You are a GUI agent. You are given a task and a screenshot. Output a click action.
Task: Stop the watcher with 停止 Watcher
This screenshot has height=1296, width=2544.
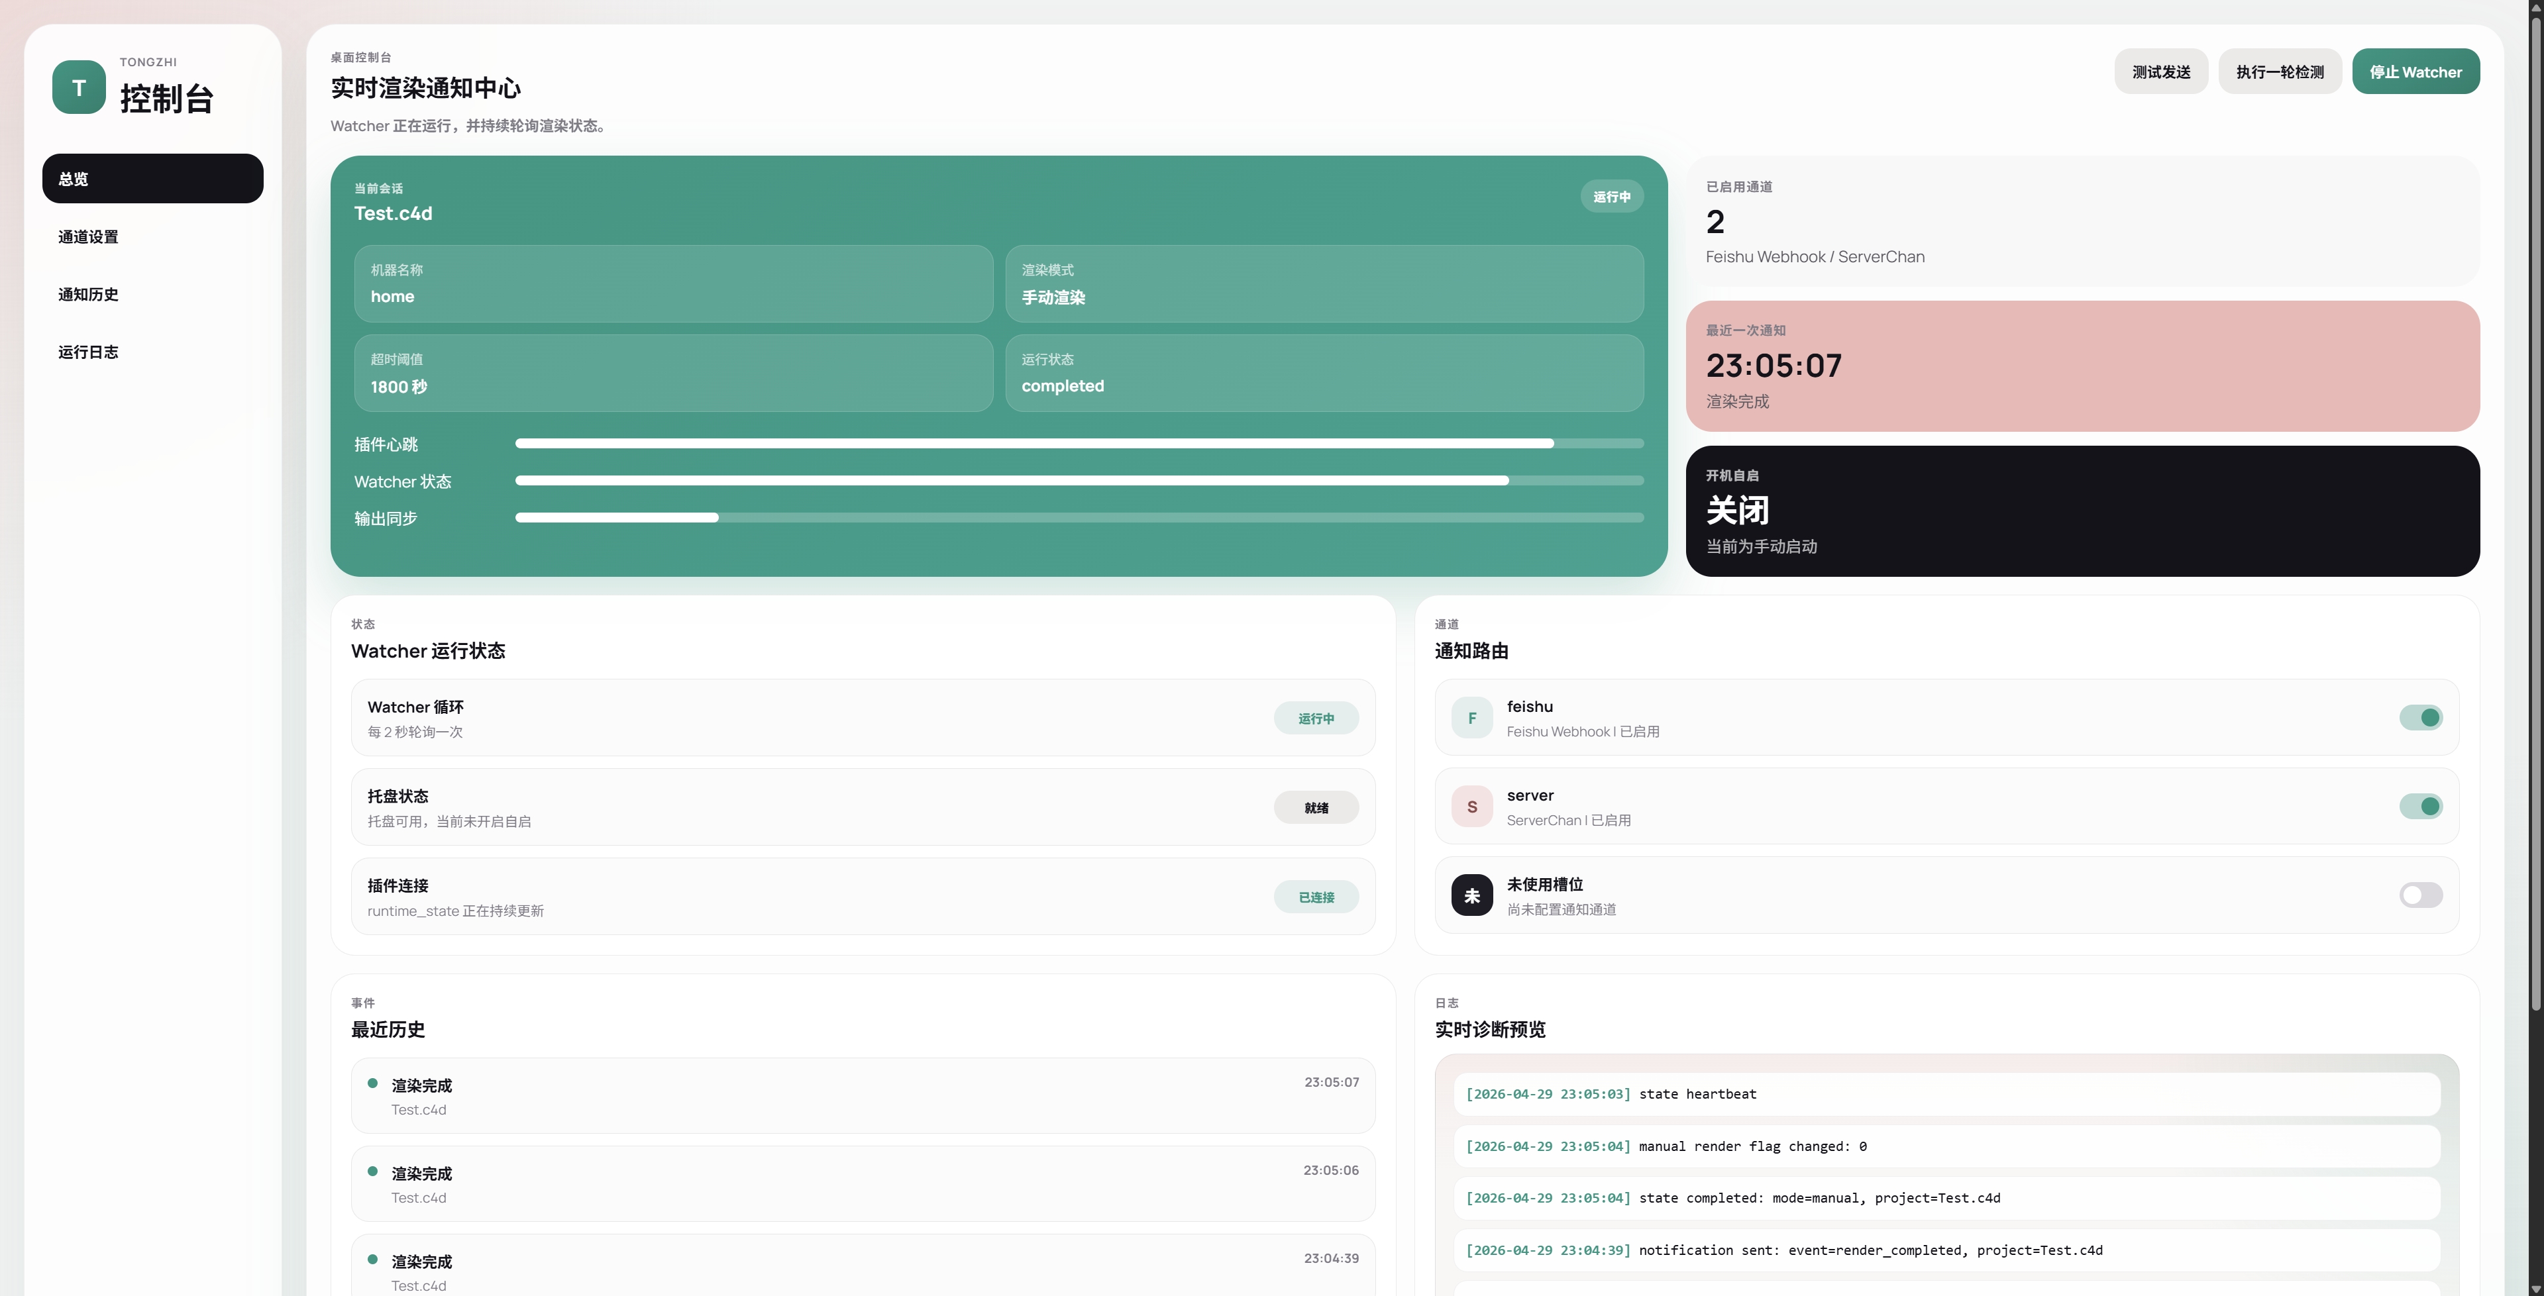(2415, 71)
